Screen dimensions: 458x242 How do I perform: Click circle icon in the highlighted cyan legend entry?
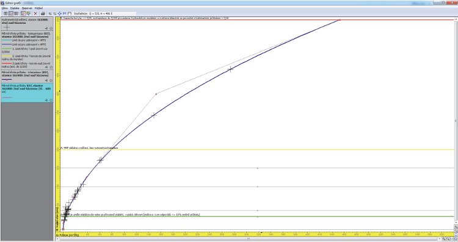coord(51,100)
